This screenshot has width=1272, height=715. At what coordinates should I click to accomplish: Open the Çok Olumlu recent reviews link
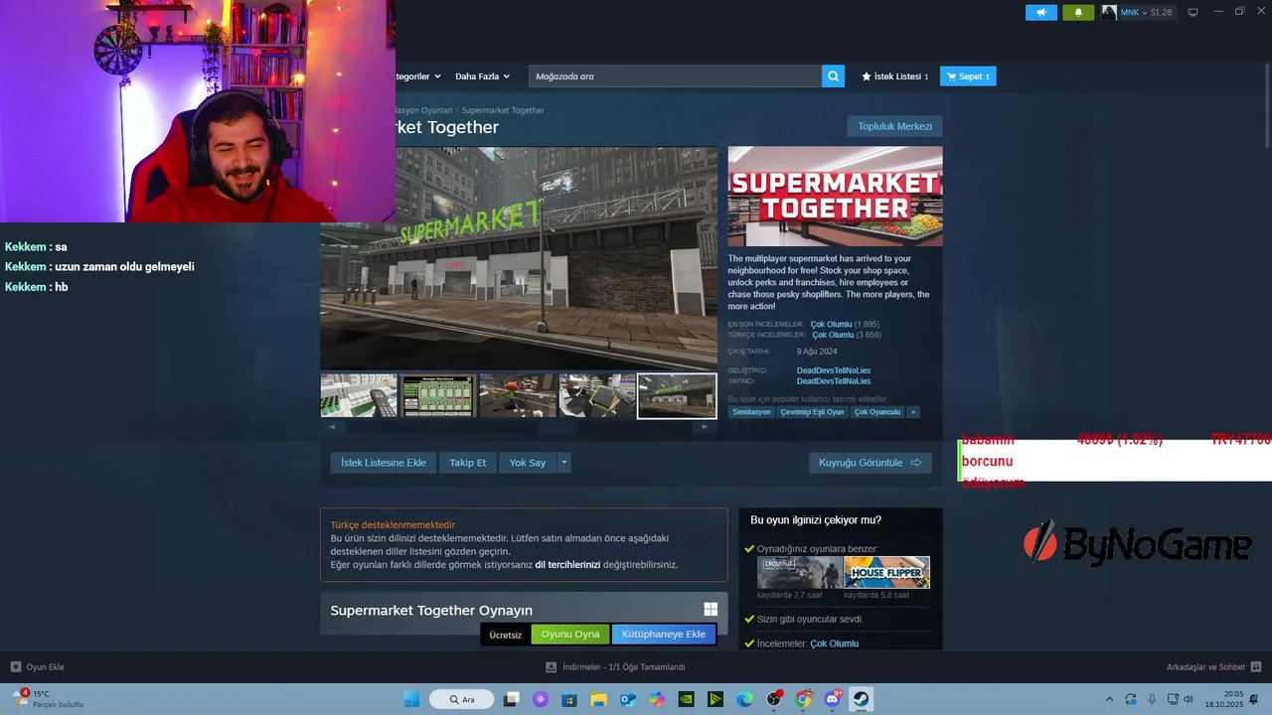click(x=831, y=325)
